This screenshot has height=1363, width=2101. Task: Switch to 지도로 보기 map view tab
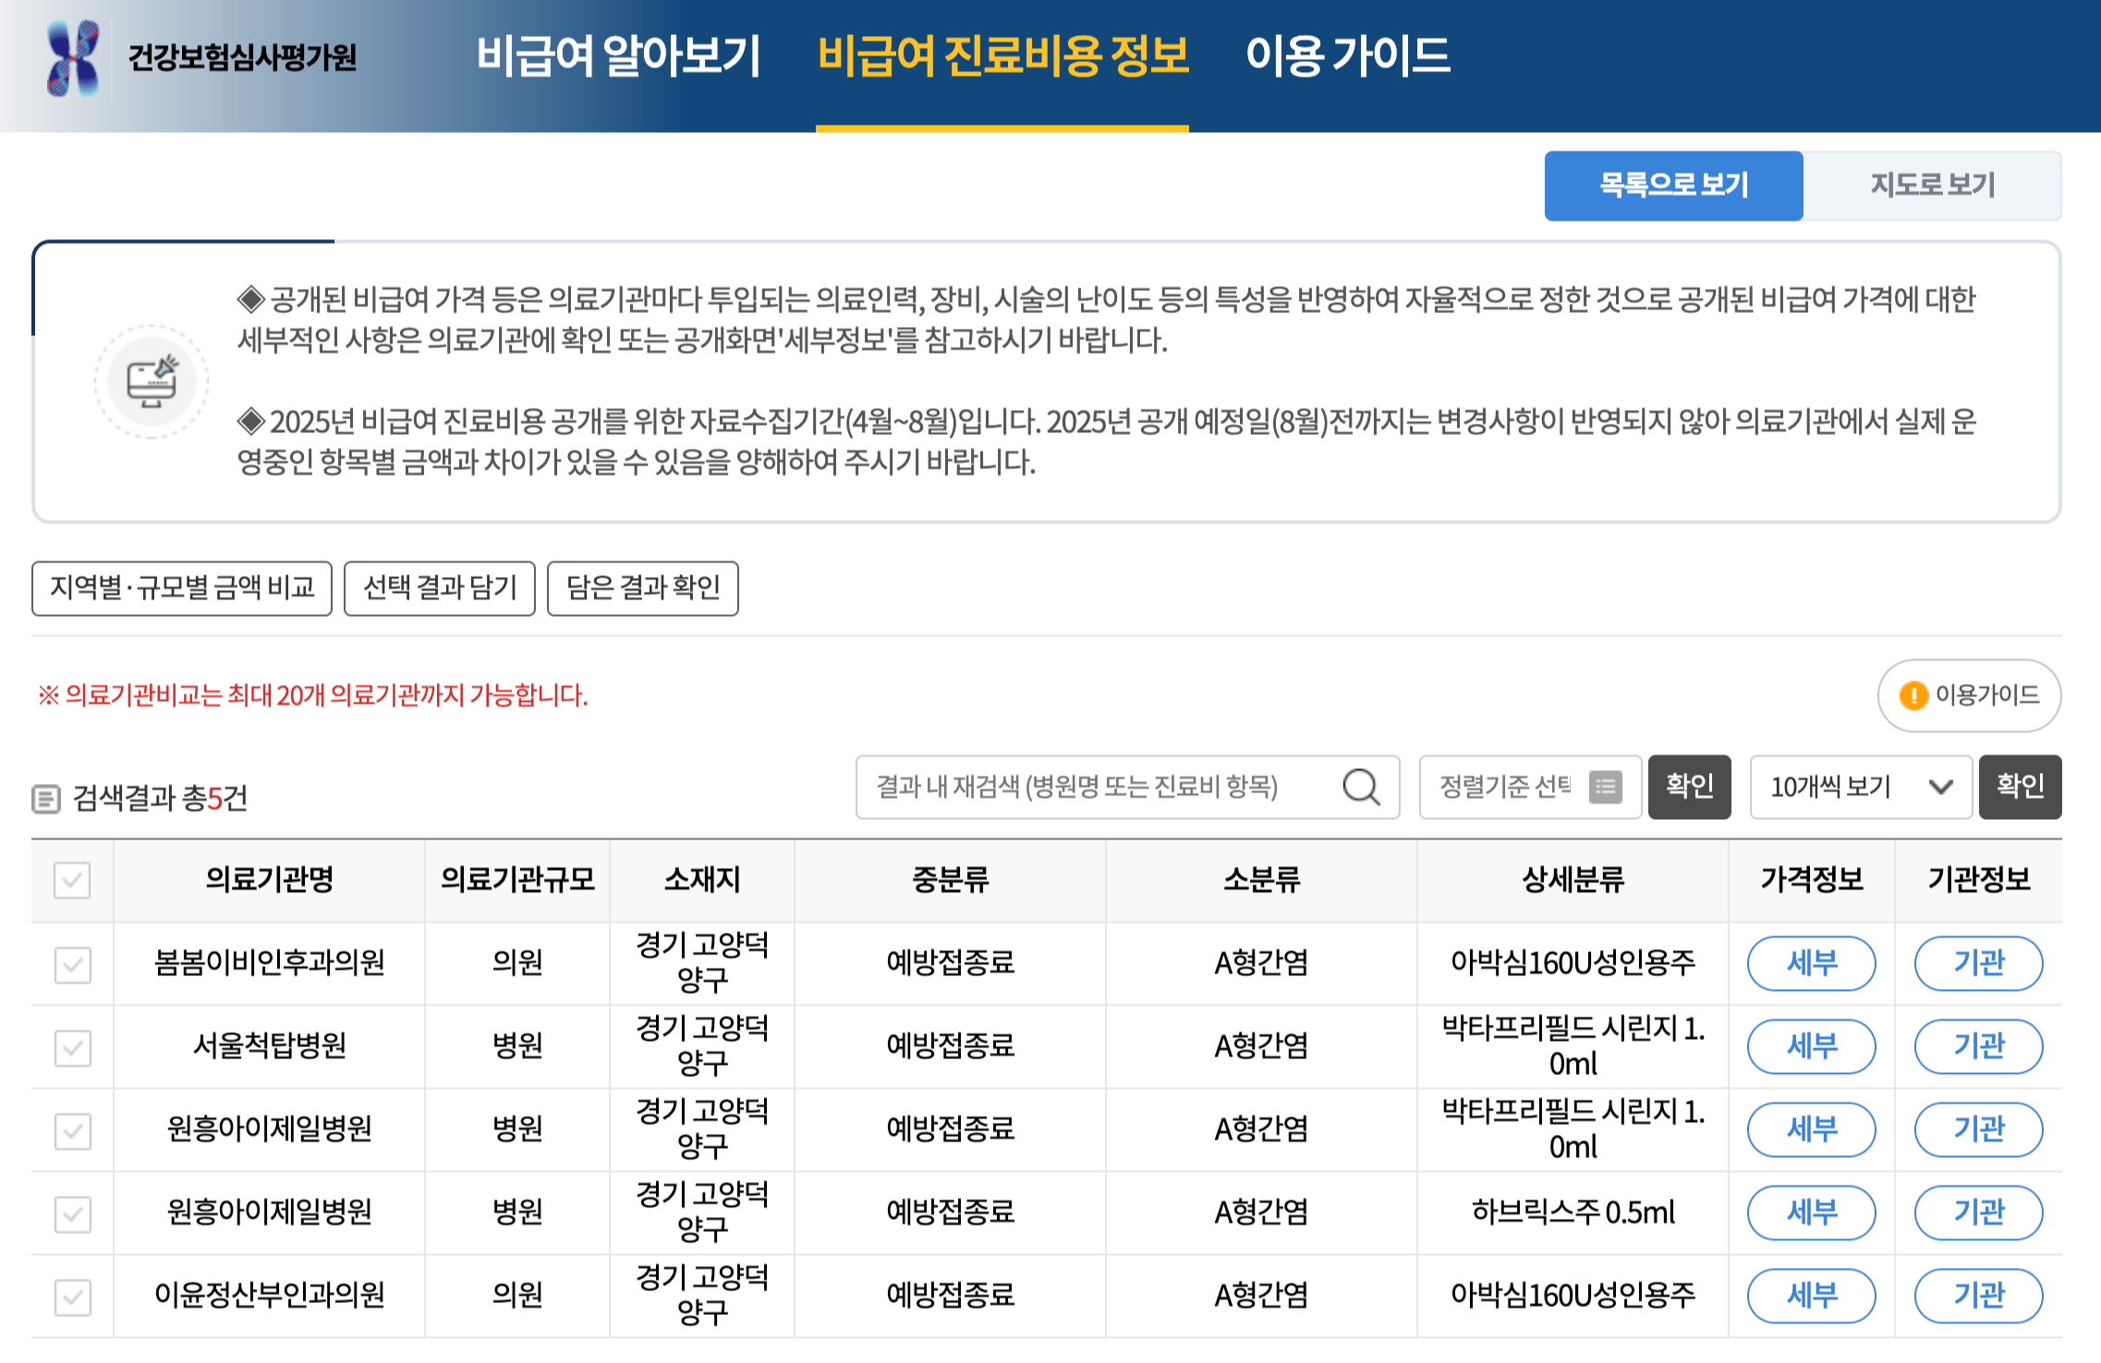coord(1932,186)
